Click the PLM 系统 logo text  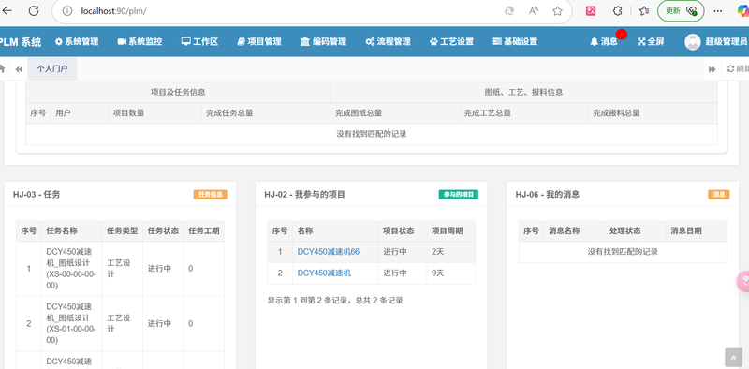pos(20,42)
